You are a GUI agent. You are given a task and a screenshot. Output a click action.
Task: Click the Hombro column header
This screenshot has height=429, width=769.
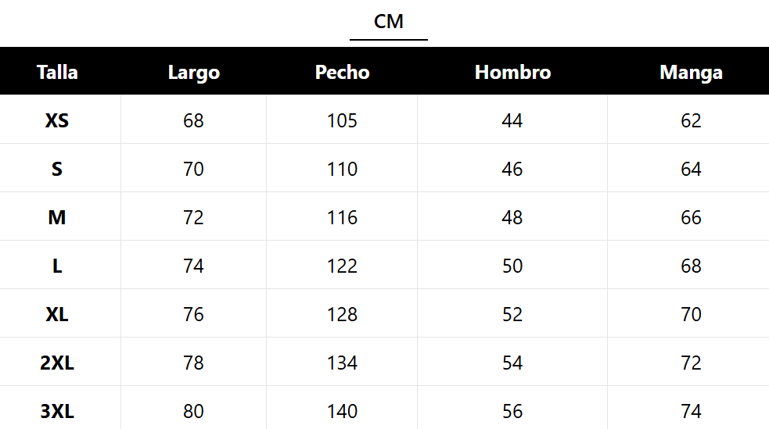pyautogui.click(x=512, y=73)
